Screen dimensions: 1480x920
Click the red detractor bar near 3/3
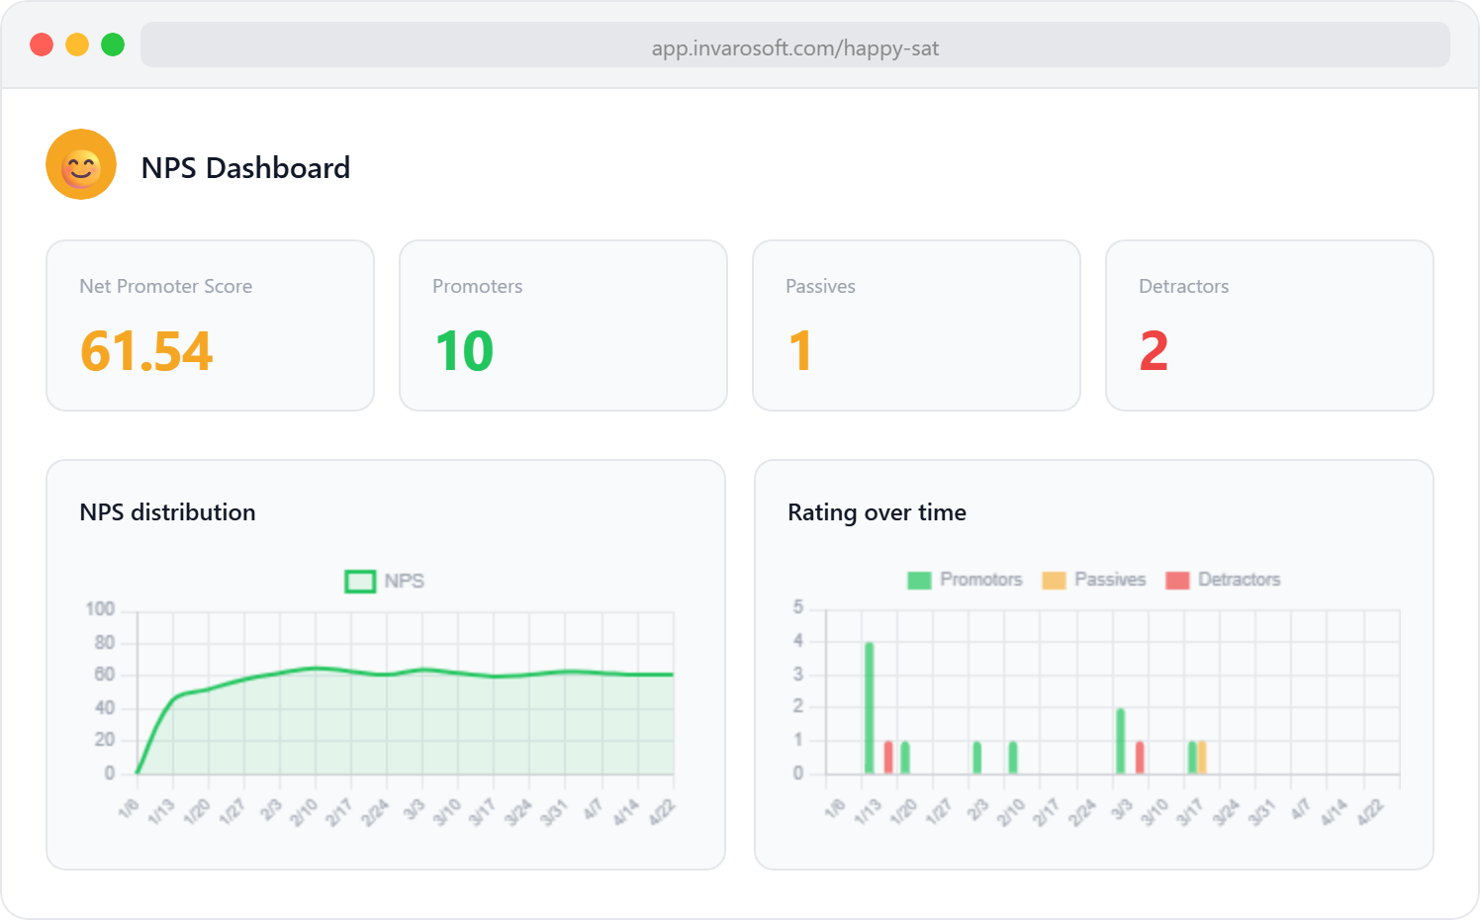click(1140, 757)
